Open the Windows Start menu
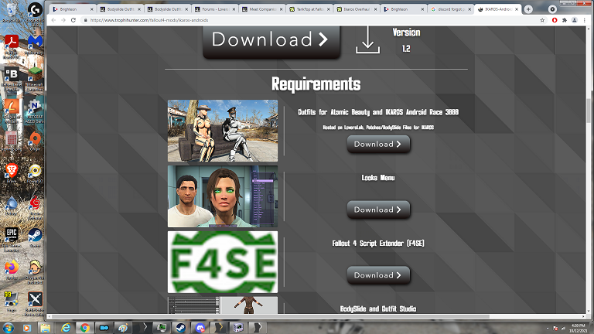594x334 pixels. click(9, 328)
